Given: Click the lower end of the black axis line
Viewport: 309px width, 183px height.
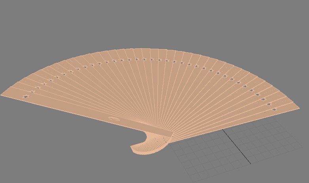Looking at the screenshot, I should pos(249,162).
